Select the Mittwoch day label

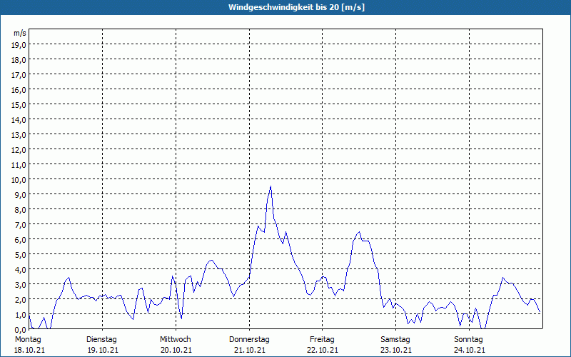coord(176,340)
